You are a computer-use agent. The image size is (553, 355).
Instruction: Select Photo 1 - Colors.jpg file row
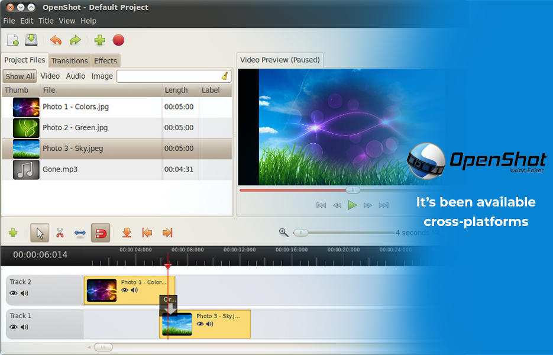pyautogui.click(x=117, y=107)
